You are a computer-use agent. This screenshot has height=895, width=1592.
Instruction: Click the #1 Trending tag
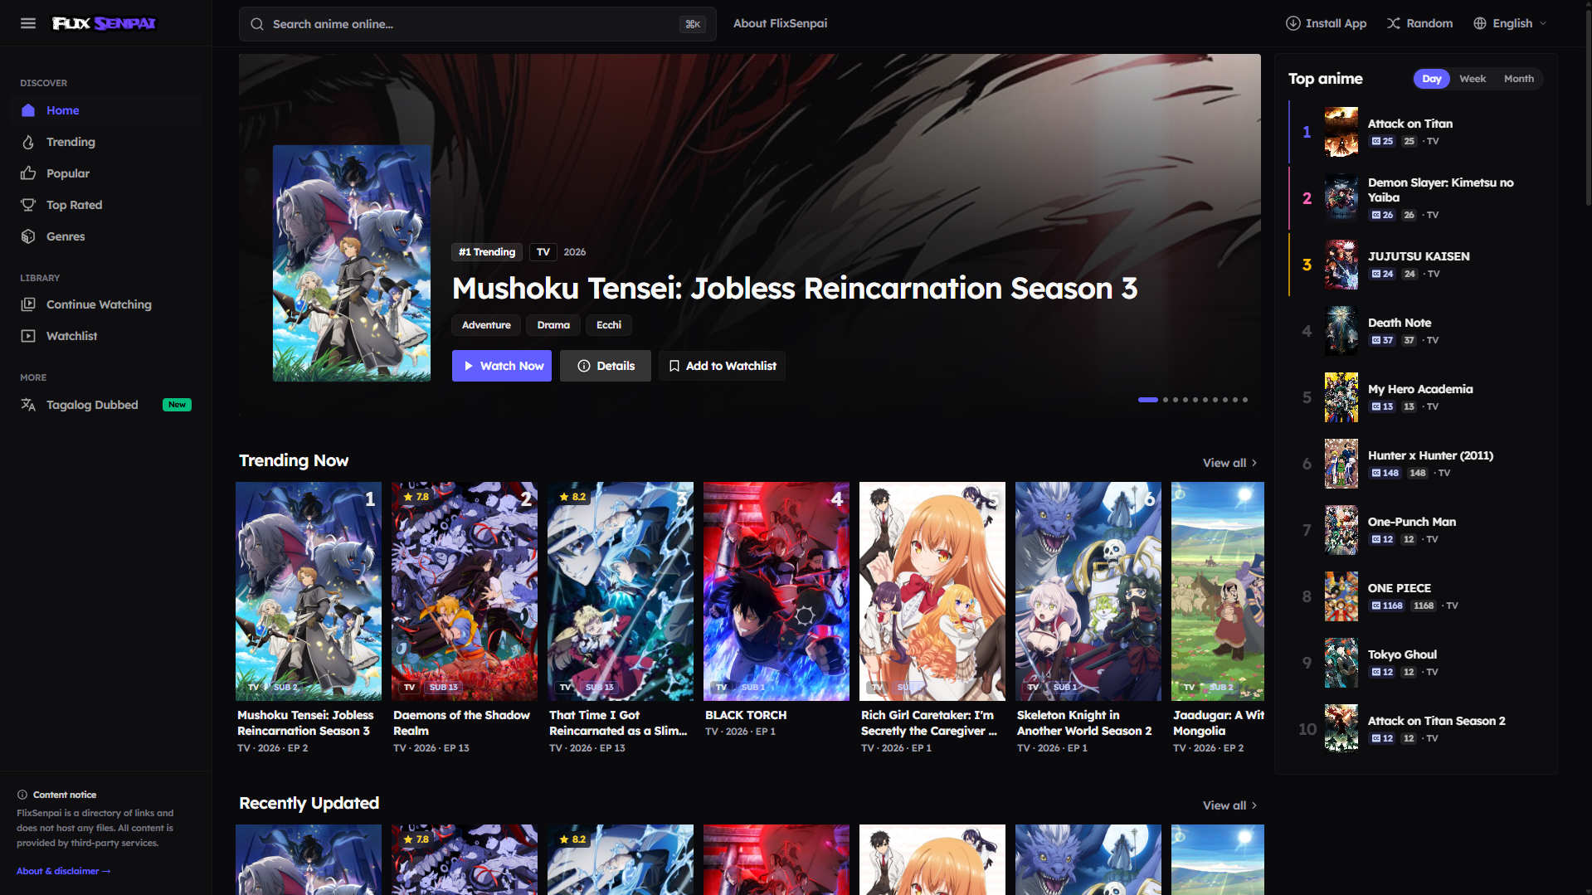pos(487,252)
